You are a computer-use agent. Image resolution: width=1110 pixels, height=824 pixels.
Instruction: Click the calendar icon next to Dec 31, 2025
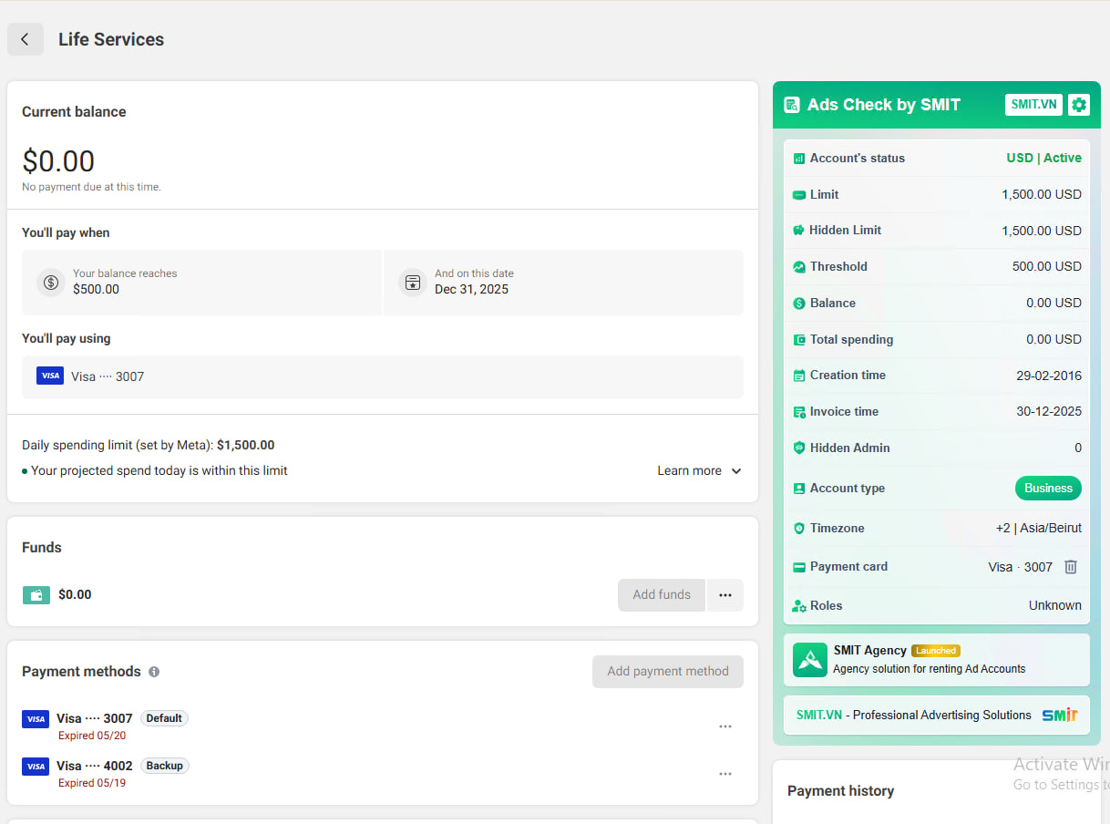(413, 283)
